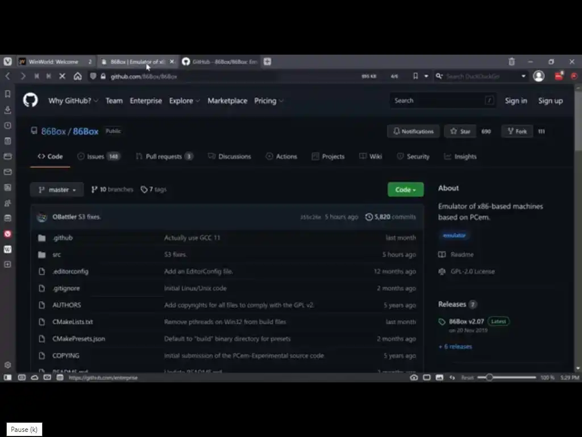Open the 86Box v2.07 release
The height and width of the screenshot is (437, 582).
pos(467,321)
